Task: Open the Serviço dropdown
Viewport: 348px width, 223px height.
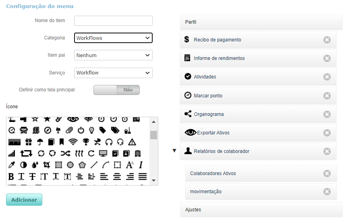Action: pyautogui.click(x=113, y=73)
